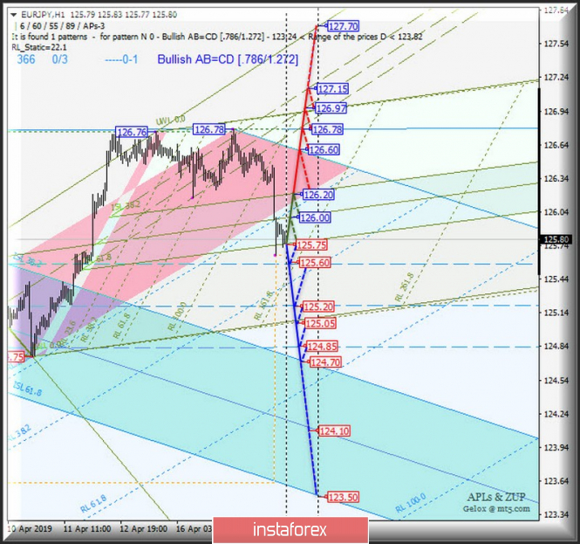Click the UWL 0.0 line label
Image resolution: width=580 pixels, height=544 pixels.
171,120
